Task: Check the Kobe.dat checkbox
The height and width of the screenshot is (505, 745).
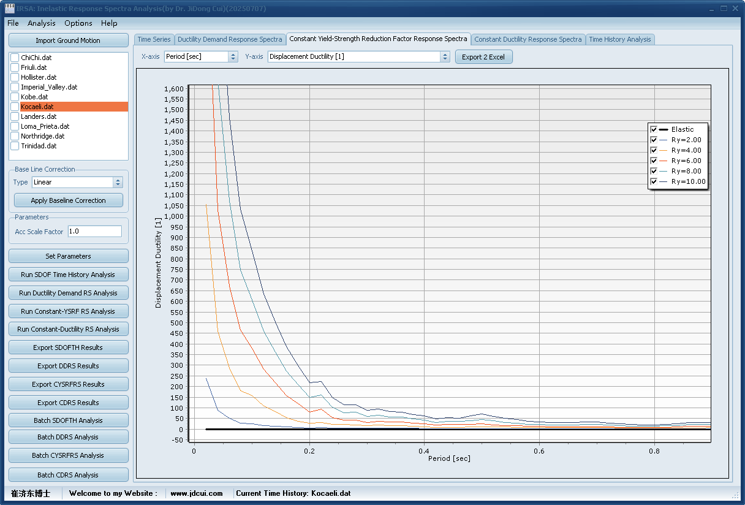Action: pos(15,97)
